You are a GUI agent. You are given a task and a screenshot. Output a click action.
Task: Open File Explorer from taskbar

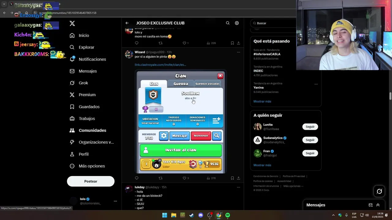pos(174,215)
